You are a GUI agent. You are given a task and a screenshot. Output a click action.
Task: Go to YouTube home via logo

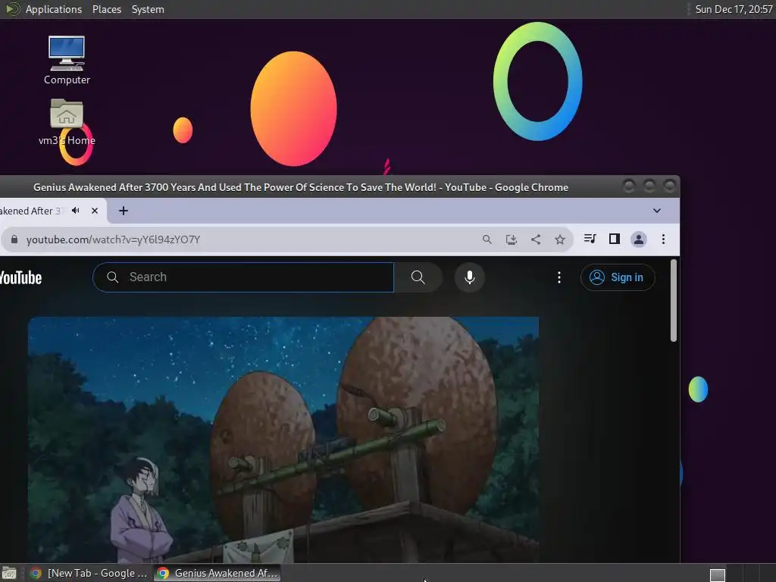tap(20, 277)
